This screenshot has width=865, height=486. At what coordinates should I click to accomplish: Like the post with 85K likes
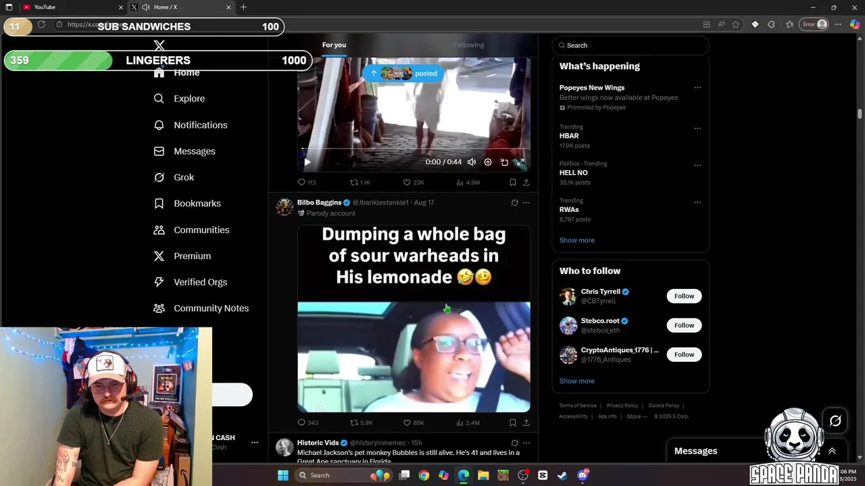point(414,423)
